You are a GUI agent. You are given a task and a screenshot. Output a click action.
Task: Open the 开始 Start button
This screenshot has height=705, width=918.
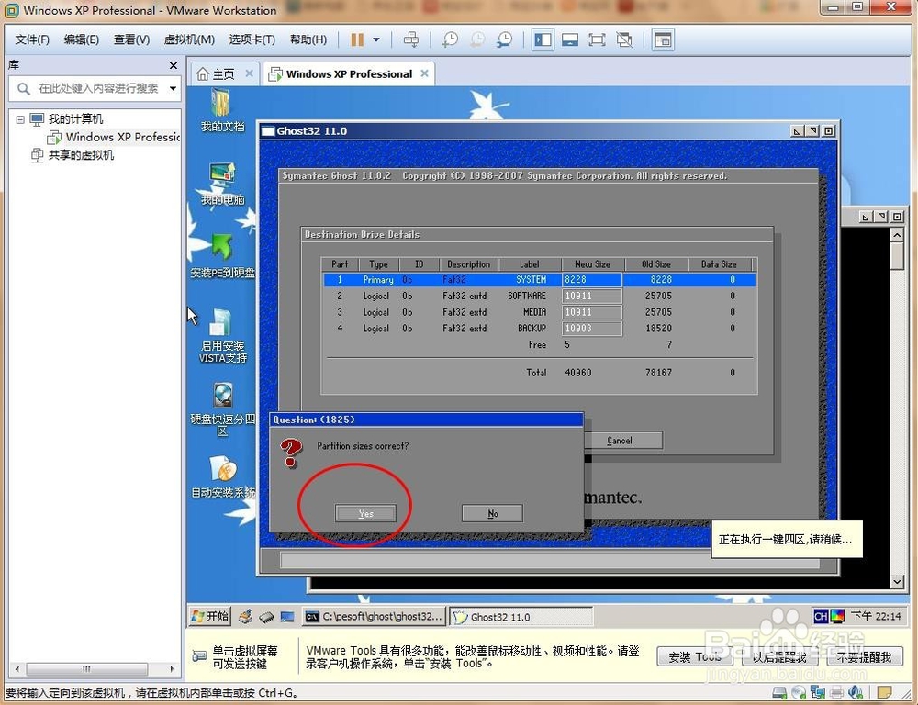pos(210,616)
